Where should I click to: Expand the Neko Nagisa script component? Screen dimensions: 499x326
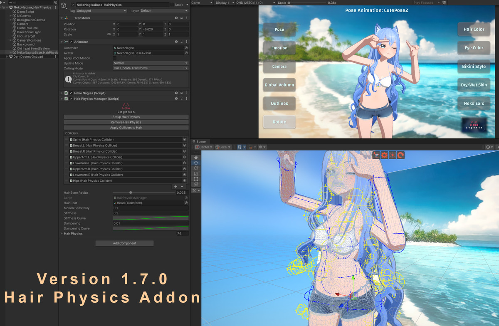pos(62,93)
